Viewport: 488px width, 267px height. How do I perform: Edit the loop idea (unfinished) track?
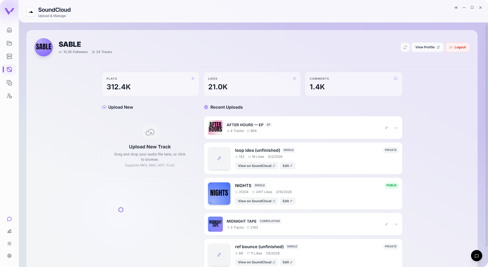pos(287,166)
